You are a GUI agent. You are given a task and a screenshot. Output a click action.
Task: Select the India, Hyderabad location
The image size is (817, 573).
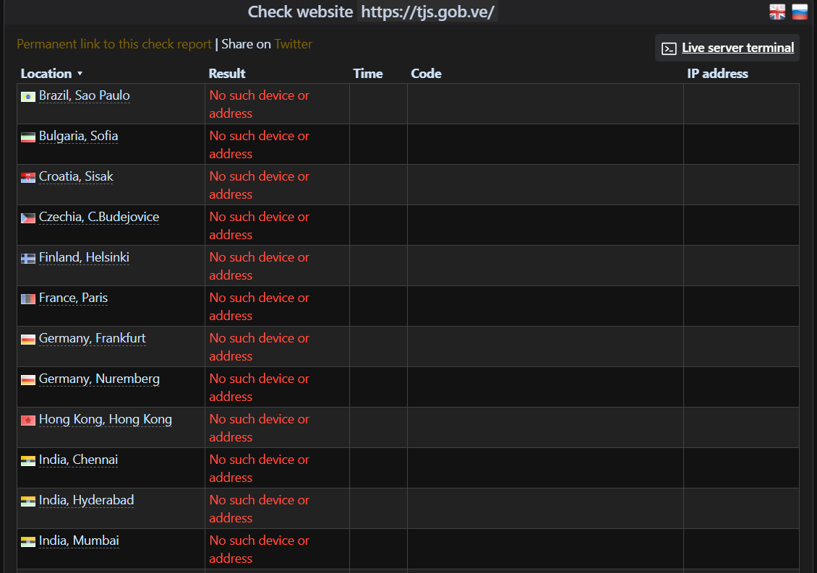pyautogui.click(x=87, y=501)
